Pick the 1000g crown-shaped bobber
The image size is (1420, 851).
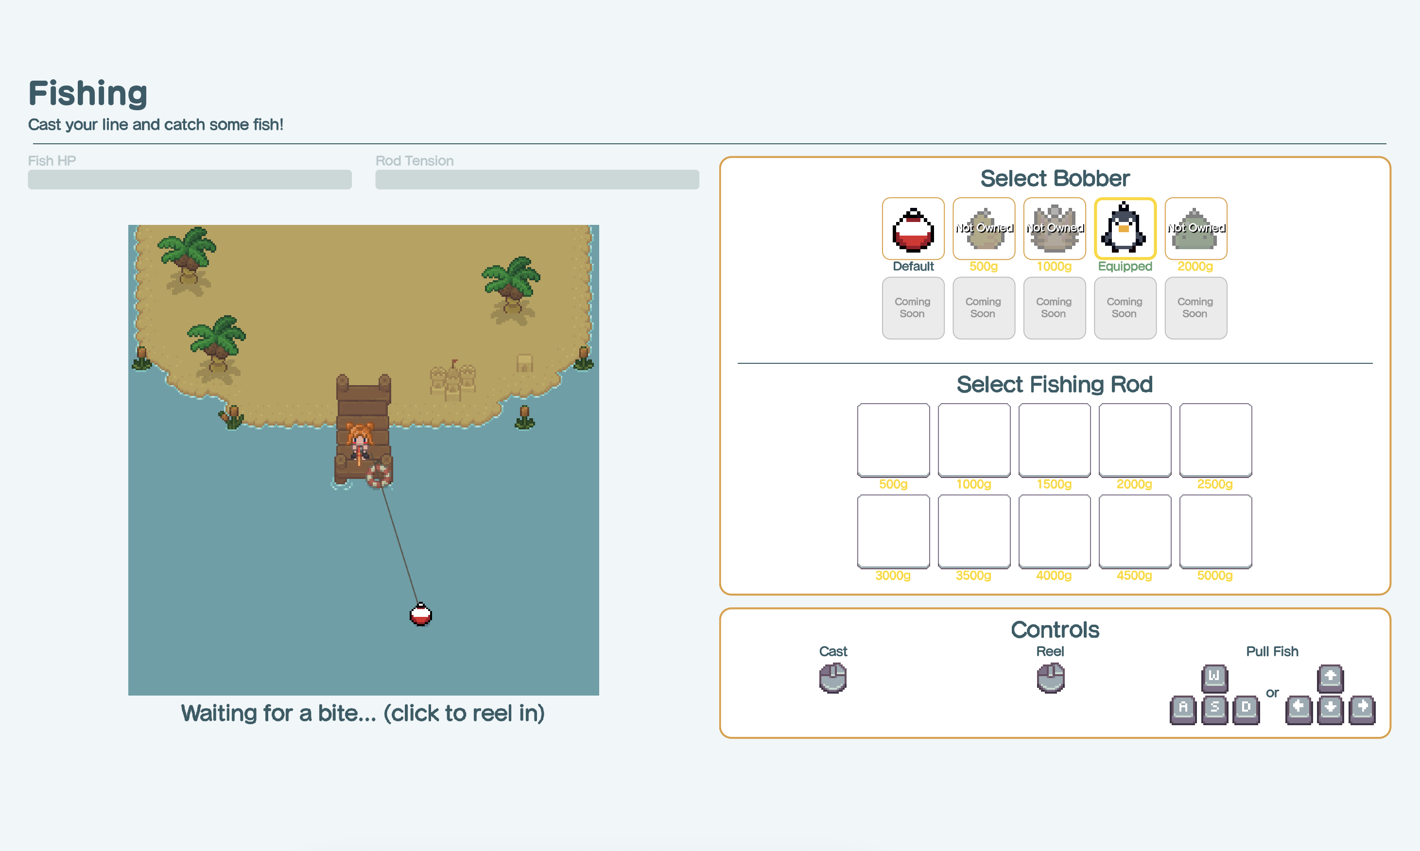[x=1054, y=229]
